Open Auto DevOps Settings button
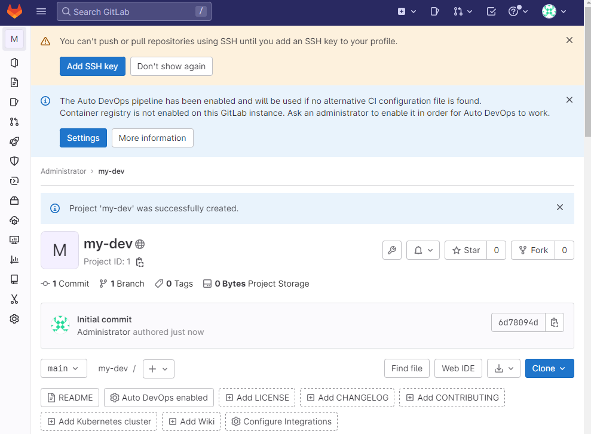591x434 pixels. (x=83, y=138)
